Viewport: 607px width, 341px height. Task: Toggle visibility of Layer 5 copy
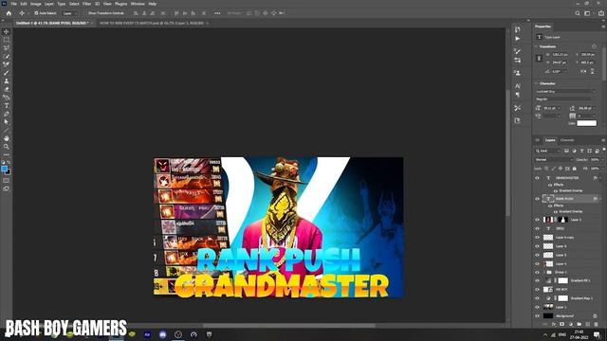click(x=537, y=238)
